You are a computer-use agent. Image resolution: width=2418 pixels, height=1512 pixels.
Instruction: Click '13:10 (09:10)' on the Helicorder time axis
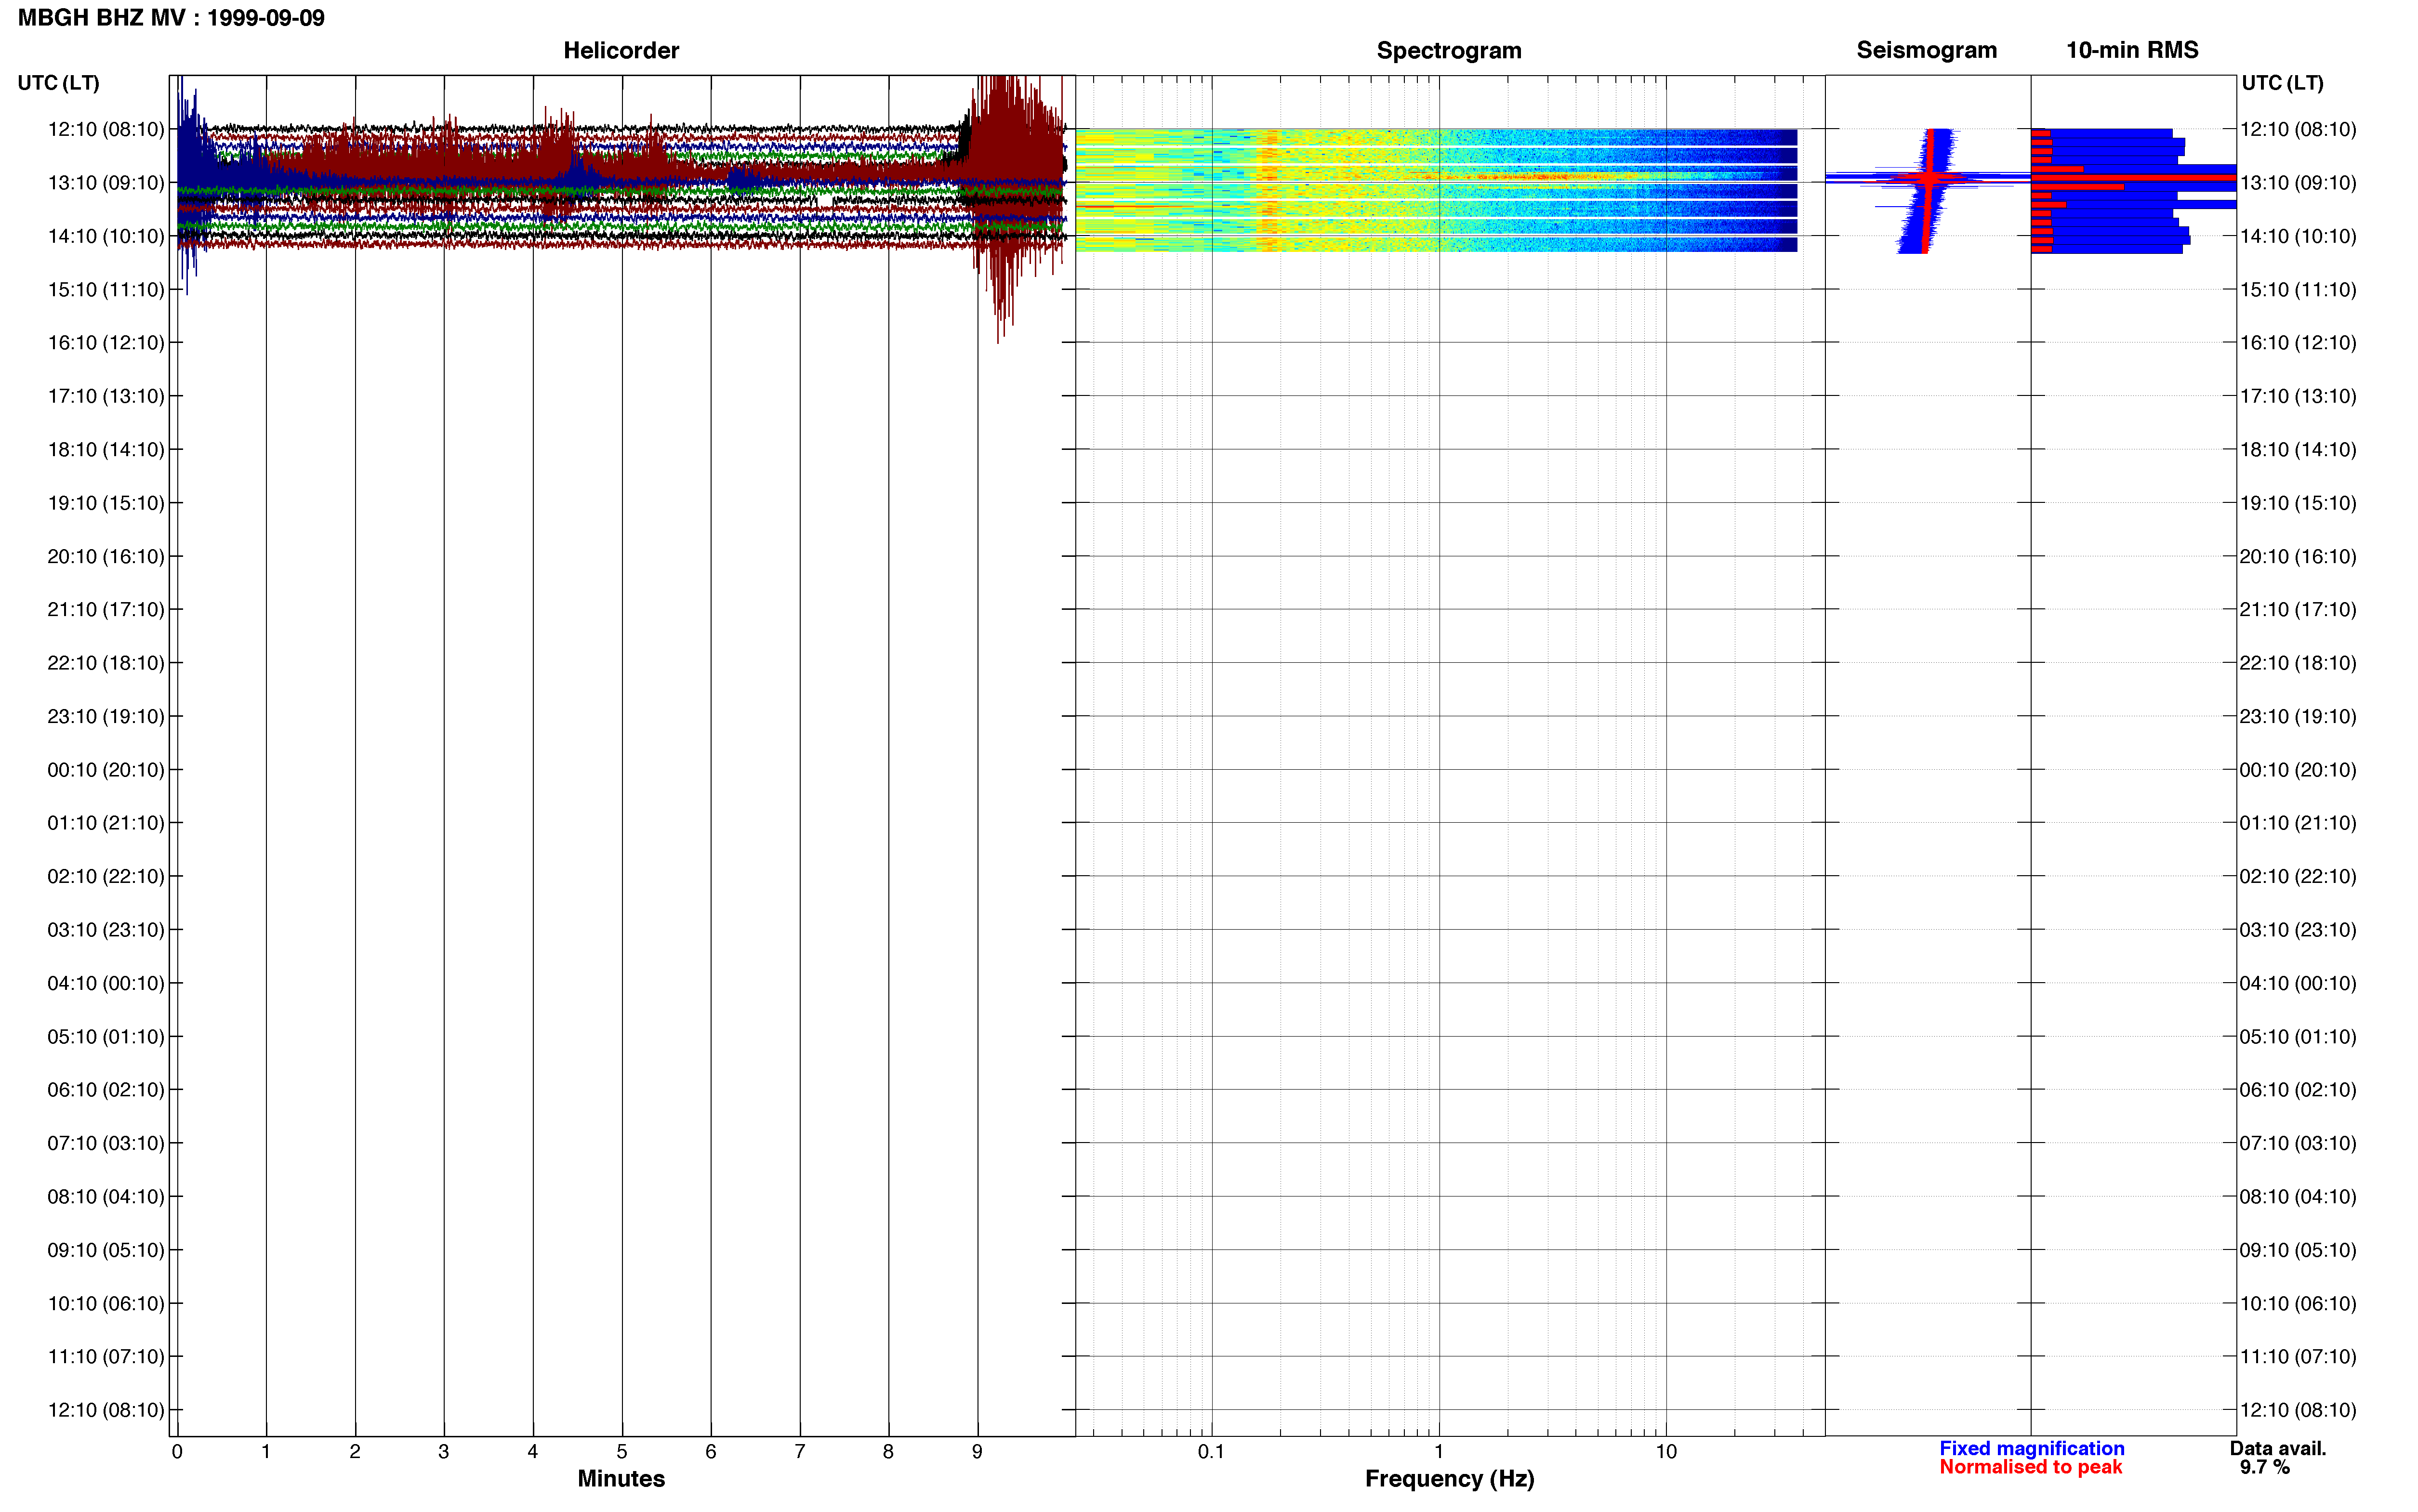coord(106,183)
